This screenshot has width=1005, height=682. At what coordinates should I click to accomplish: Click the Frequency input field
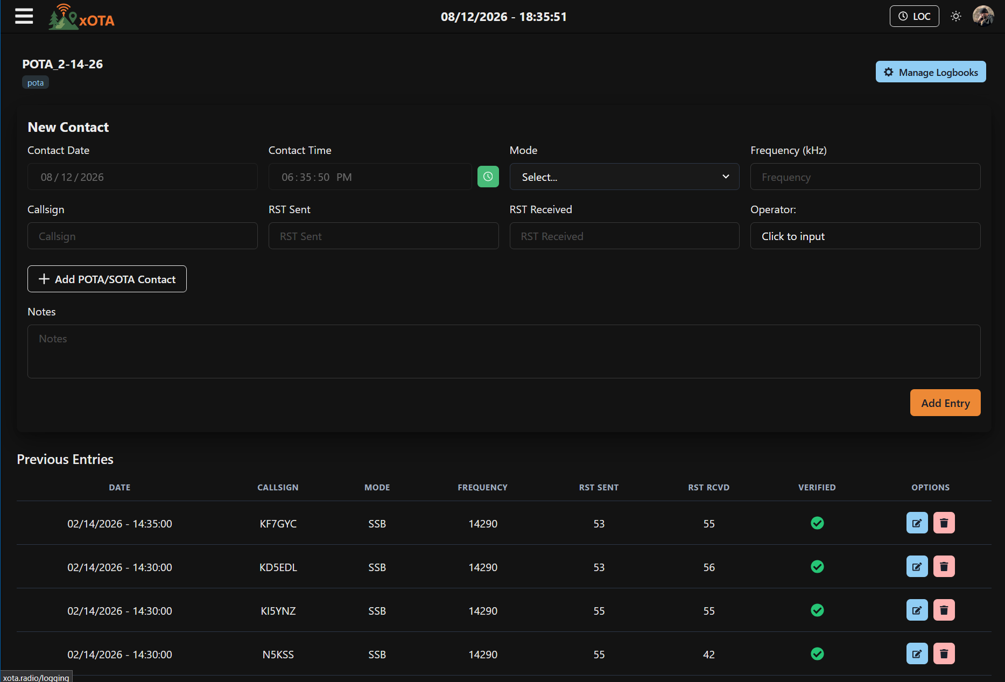coord(865,177)
